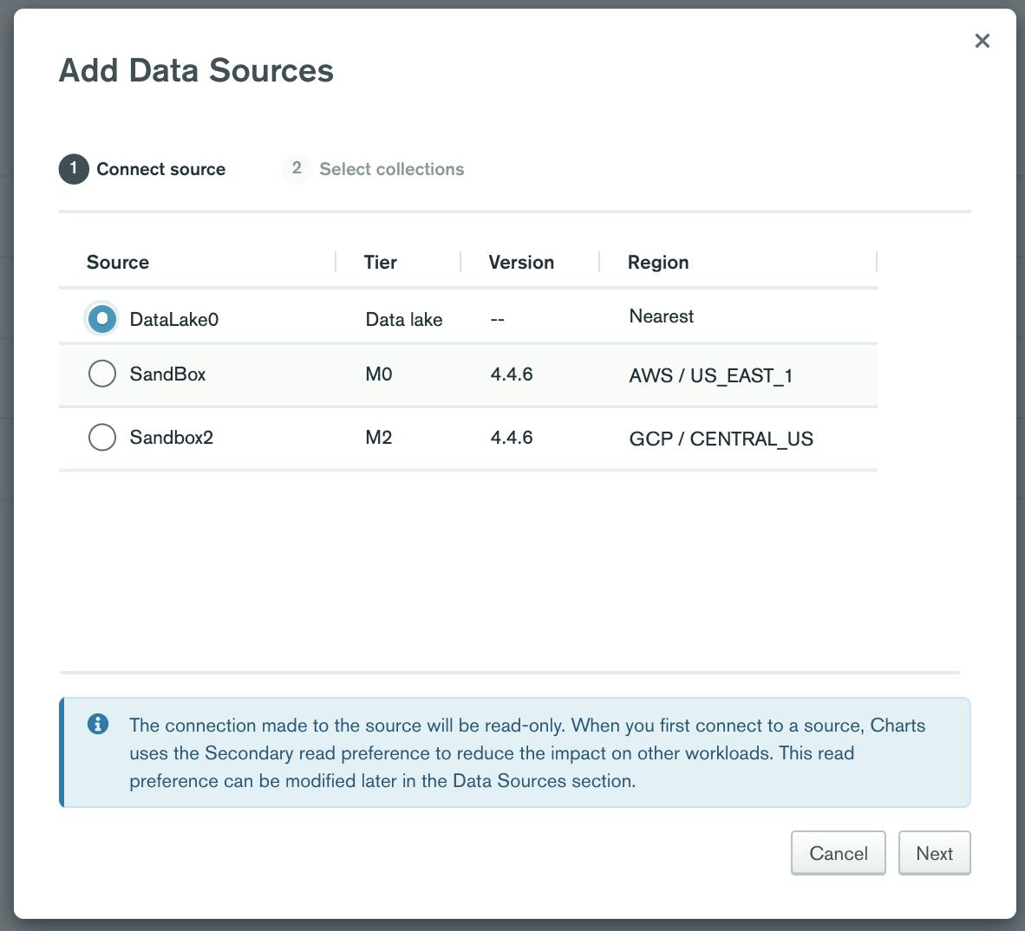The width and height of the screenshot is (1025, 931).
Task: Click the step 1 number circle
Action: (74, 169)
